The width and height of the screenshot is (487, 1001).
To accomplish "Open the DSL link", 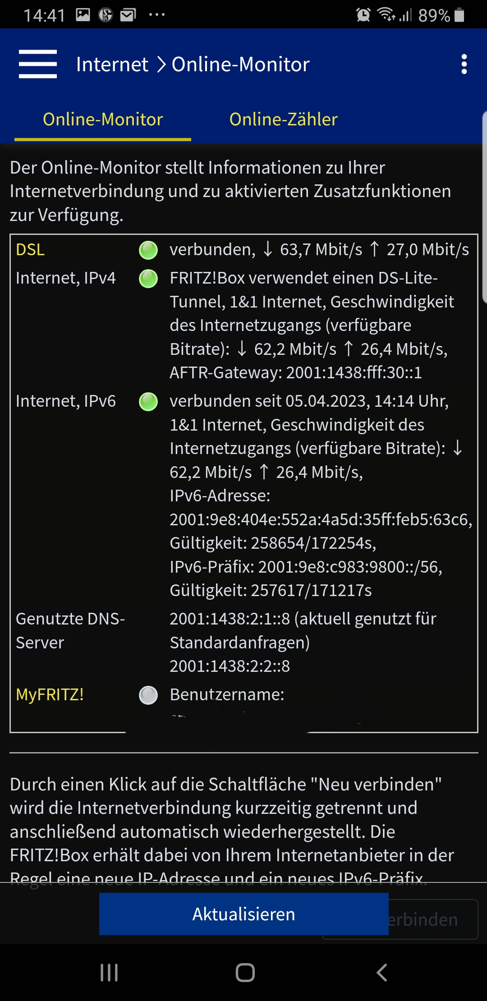I will (x=30, y=250).
